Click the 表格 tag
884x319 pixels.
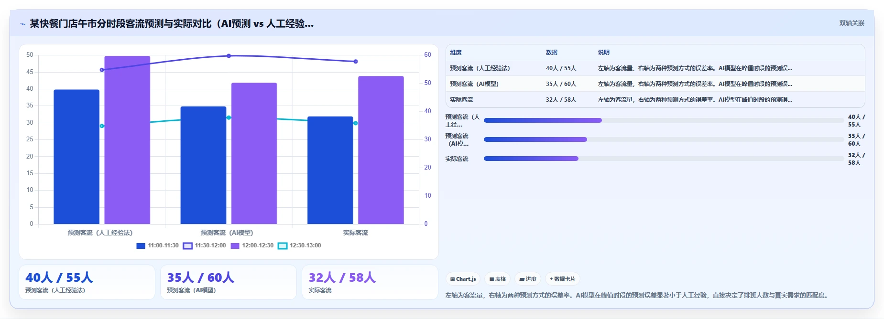pyautogui.click(x=498, y=279)
